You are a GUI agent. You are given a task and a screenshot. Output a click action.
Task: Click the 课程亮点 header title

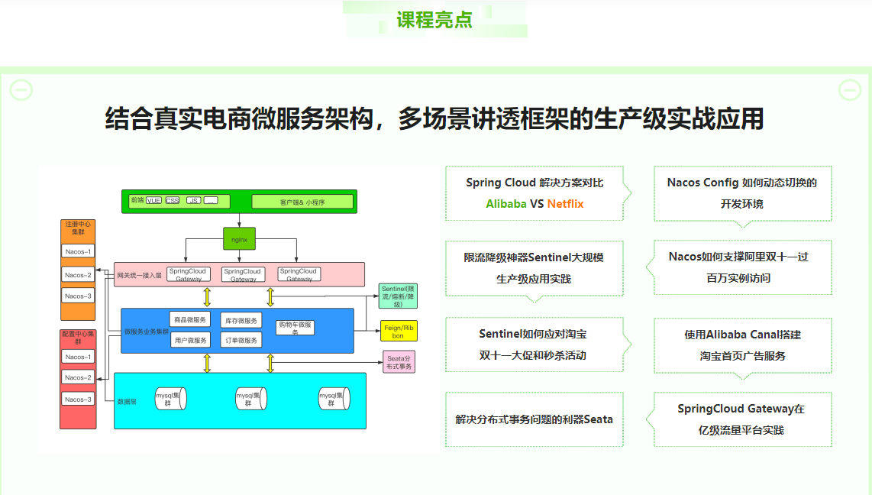pyautogui.click(x=434, y=21)
